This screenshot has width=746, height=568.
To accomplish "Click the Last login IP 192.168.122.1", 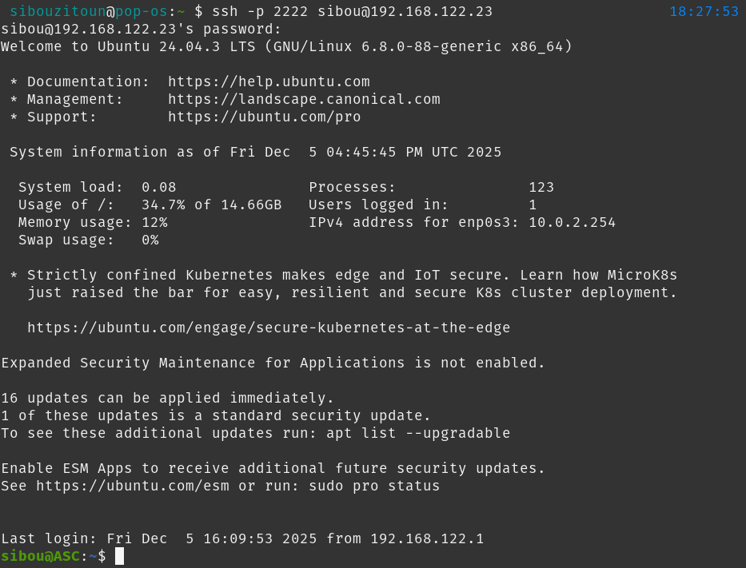I will (427, 538).
